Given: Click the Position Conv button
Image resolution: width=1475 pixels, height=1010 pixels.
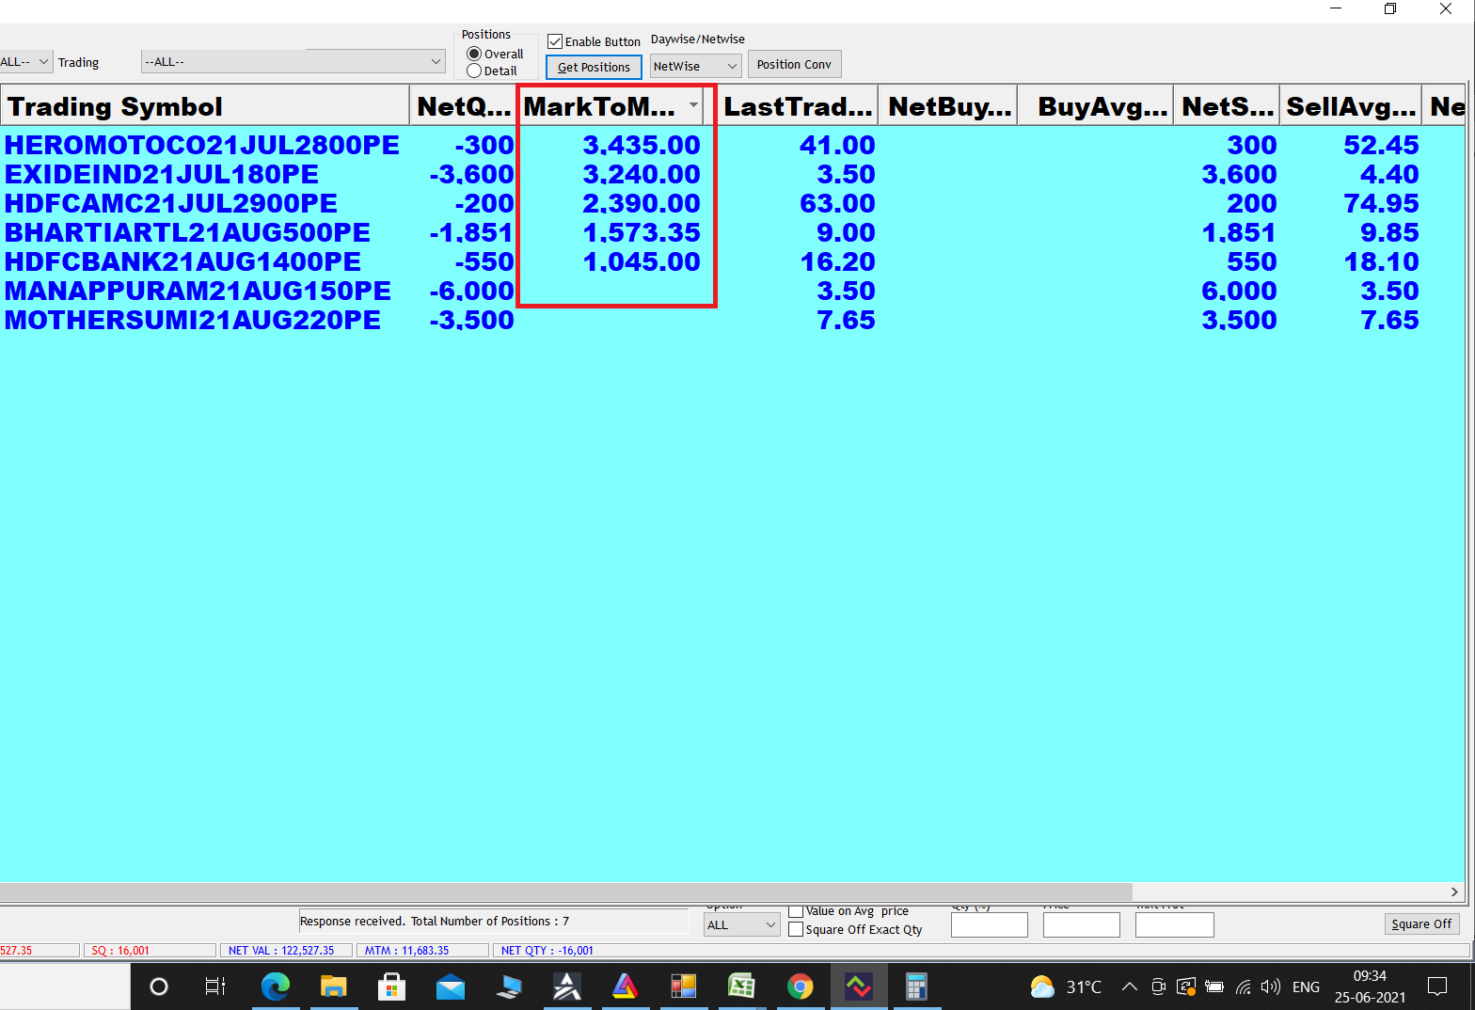Looking at the screenshot, I should (794, 64).
